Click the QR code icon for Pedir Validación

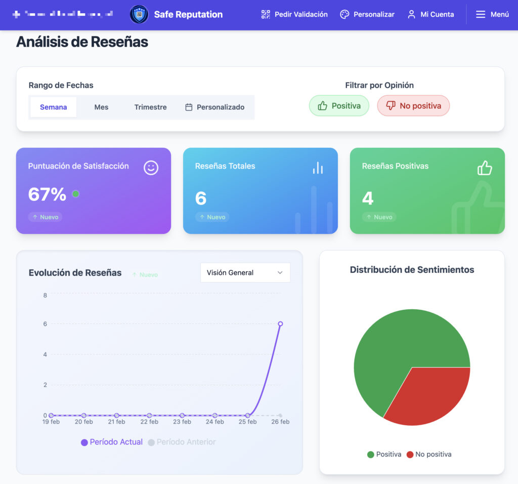[266, 15]
